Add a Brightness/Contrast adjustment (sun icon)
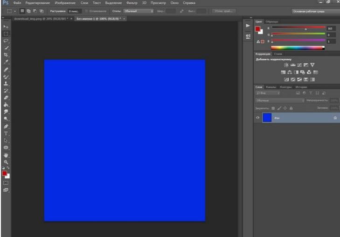Screen dimensions: 340x237 click(286, 65)
